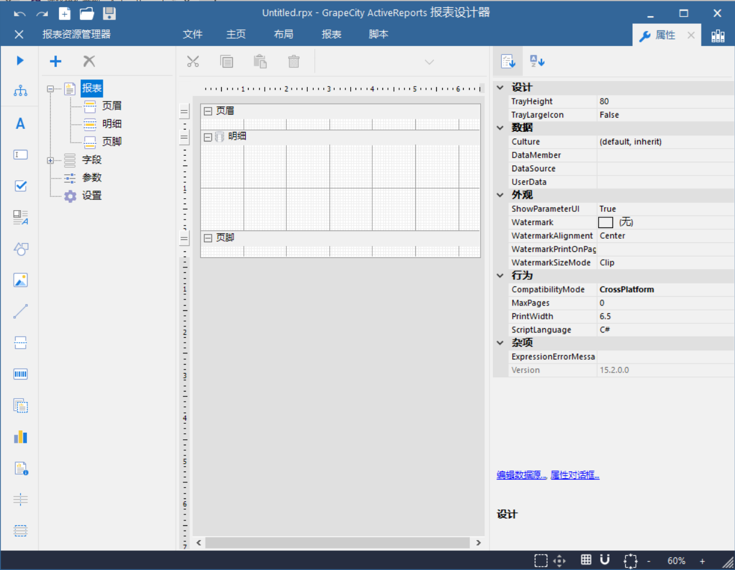The image size is (735, 570).
Task: Click the Delete trash can icon
Action: [x=293, y=61]
